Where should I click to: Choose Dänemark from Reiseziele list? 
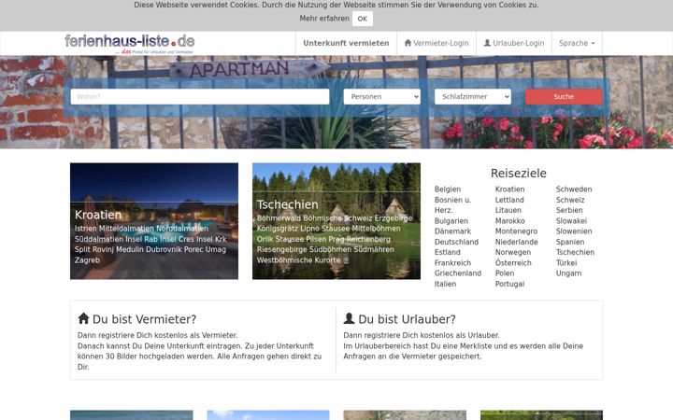point(452,231)
